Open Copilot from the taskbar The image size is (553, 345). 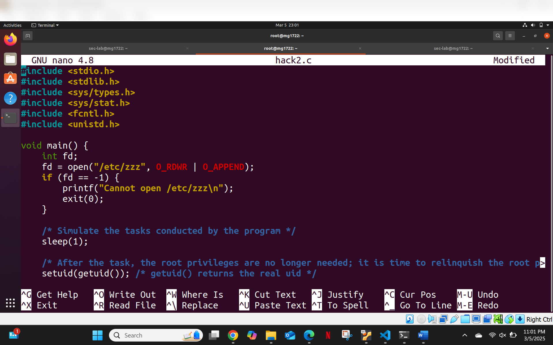point(252,335)
